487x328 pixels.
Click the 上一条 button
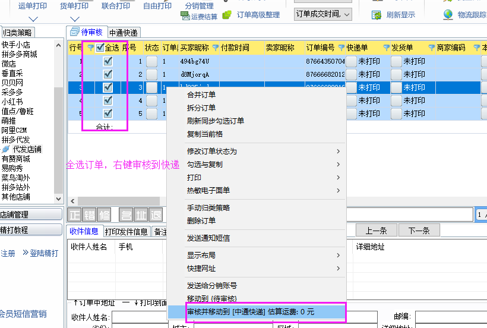point(377,231)
